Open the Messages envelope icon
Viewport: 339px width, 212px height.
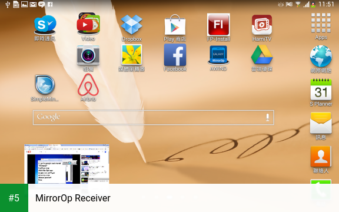point(321,123)
